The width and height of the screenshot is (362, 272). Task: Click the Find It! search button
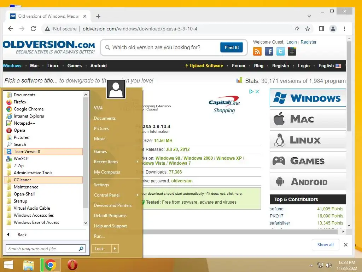[x=231, y=47]
